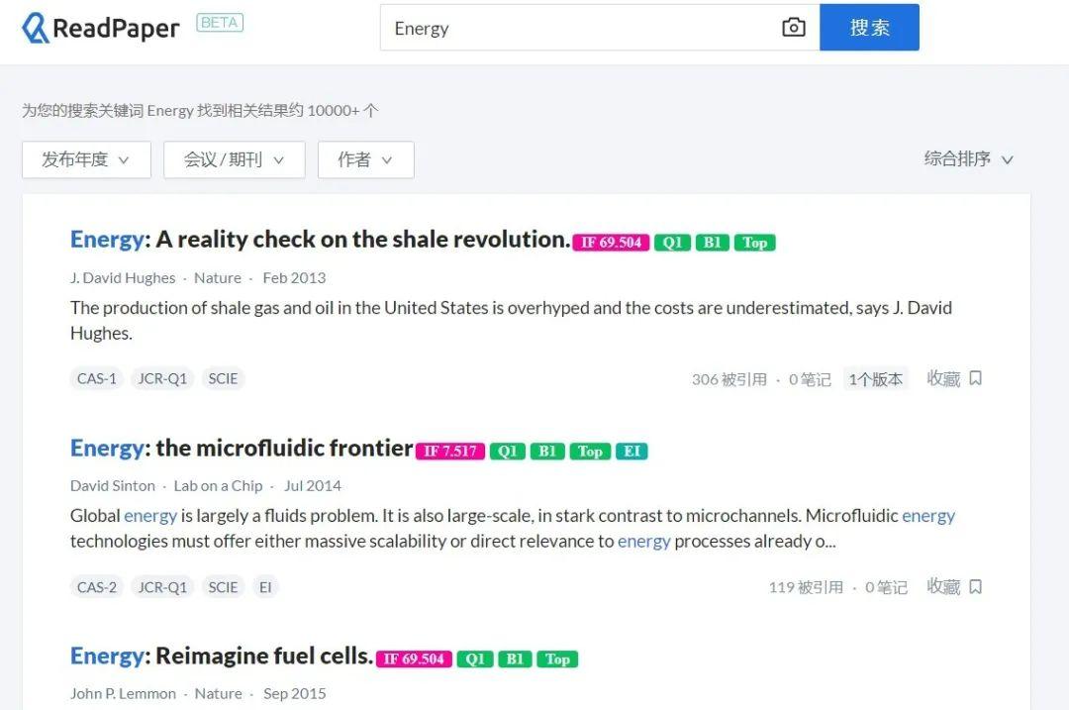Viewport: 1069px width, 710px height.
Task: Open camera-based image search
Action: pos(794,28)
